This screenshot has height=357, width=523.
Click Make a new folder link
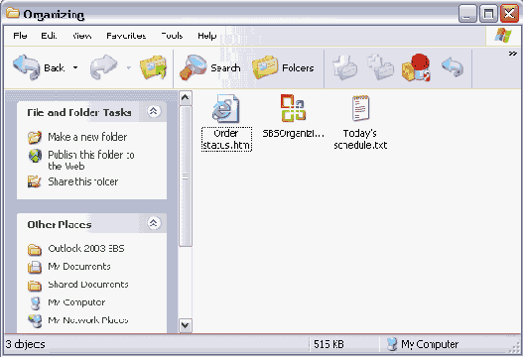point(87,137)
